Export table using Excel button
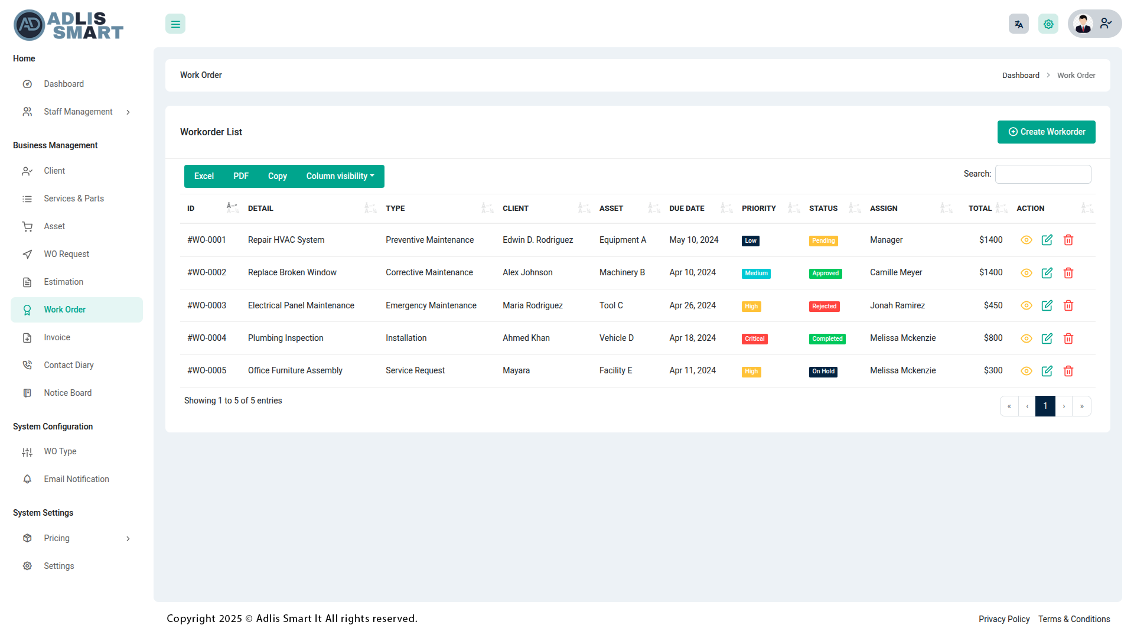This screenshot has height=638, width=1134. [x=204, y=176]
